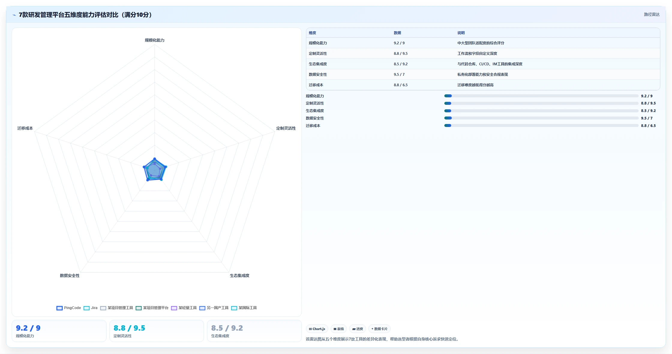Click the 规模化能力 progress bar
Screen dimensions: 672x354
(x=541, y=96)
